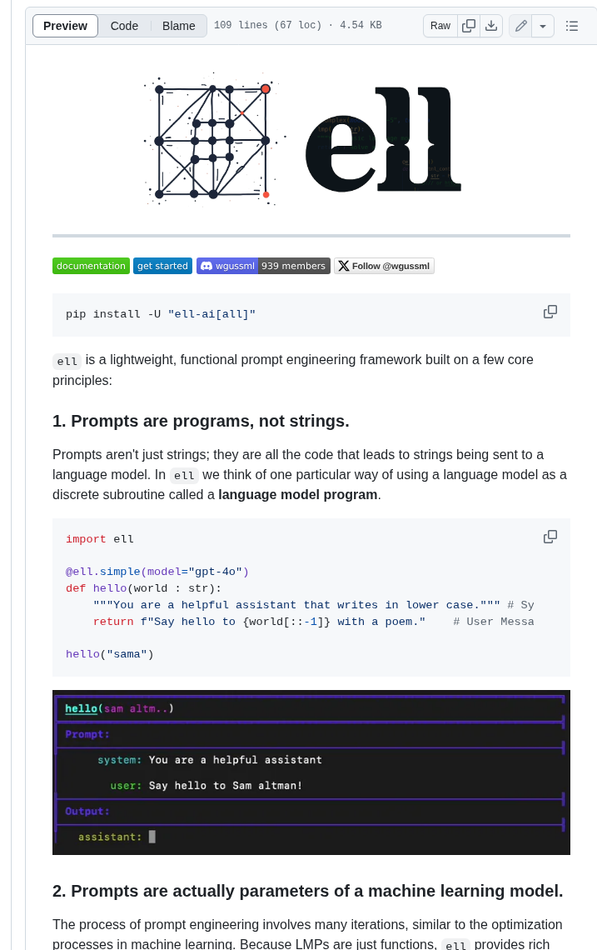Copy raw file contents icon
This screenshot has width=597, height=950.
point(469,26)
